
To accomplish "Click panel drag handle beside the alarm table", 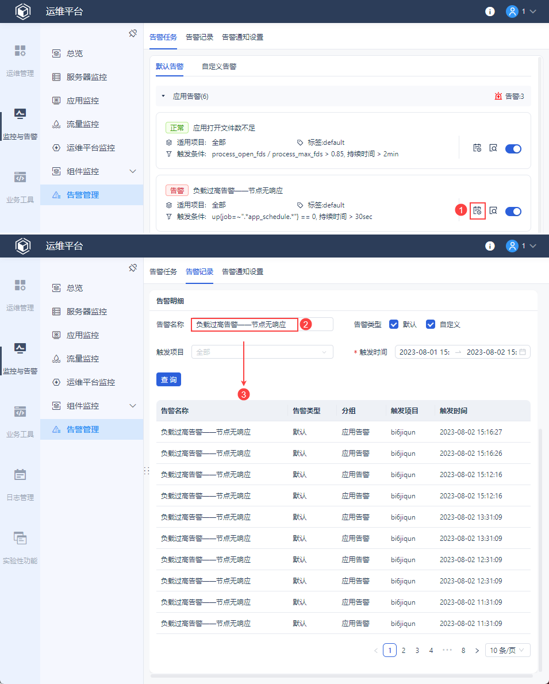I will [x=147, y=471].
